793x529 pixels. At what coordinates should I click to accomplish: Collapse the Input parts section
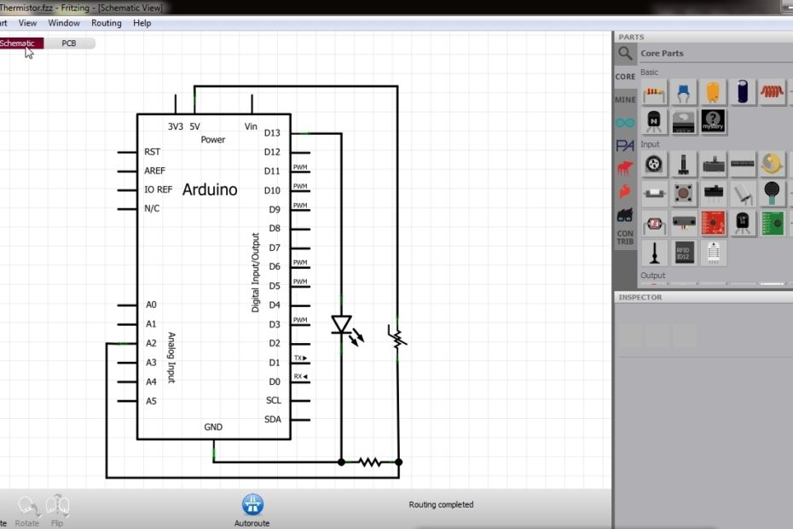pyautogui.click(x=650, y=144)
